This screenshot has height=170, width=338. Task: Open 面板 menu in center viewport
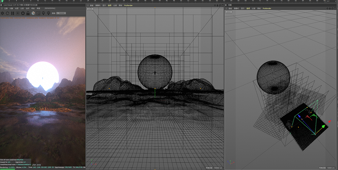coord(120,5)
